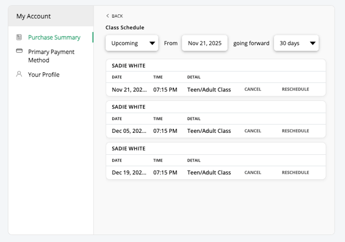The image size is (345, 242).
Task: Open Purchase Summary in sidebar
Action: click(54, 37)
